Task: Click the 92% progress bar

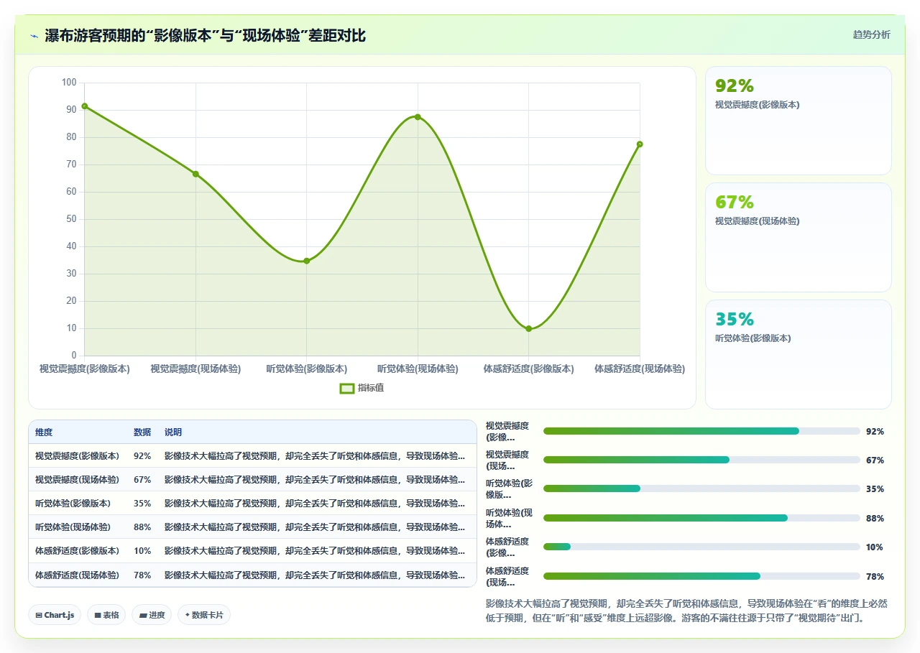Action: tap(701, 431)
